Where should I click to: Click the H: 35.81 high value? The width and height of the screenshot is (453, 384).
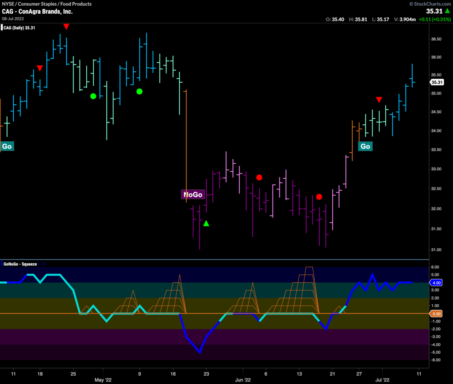(358, 19)
